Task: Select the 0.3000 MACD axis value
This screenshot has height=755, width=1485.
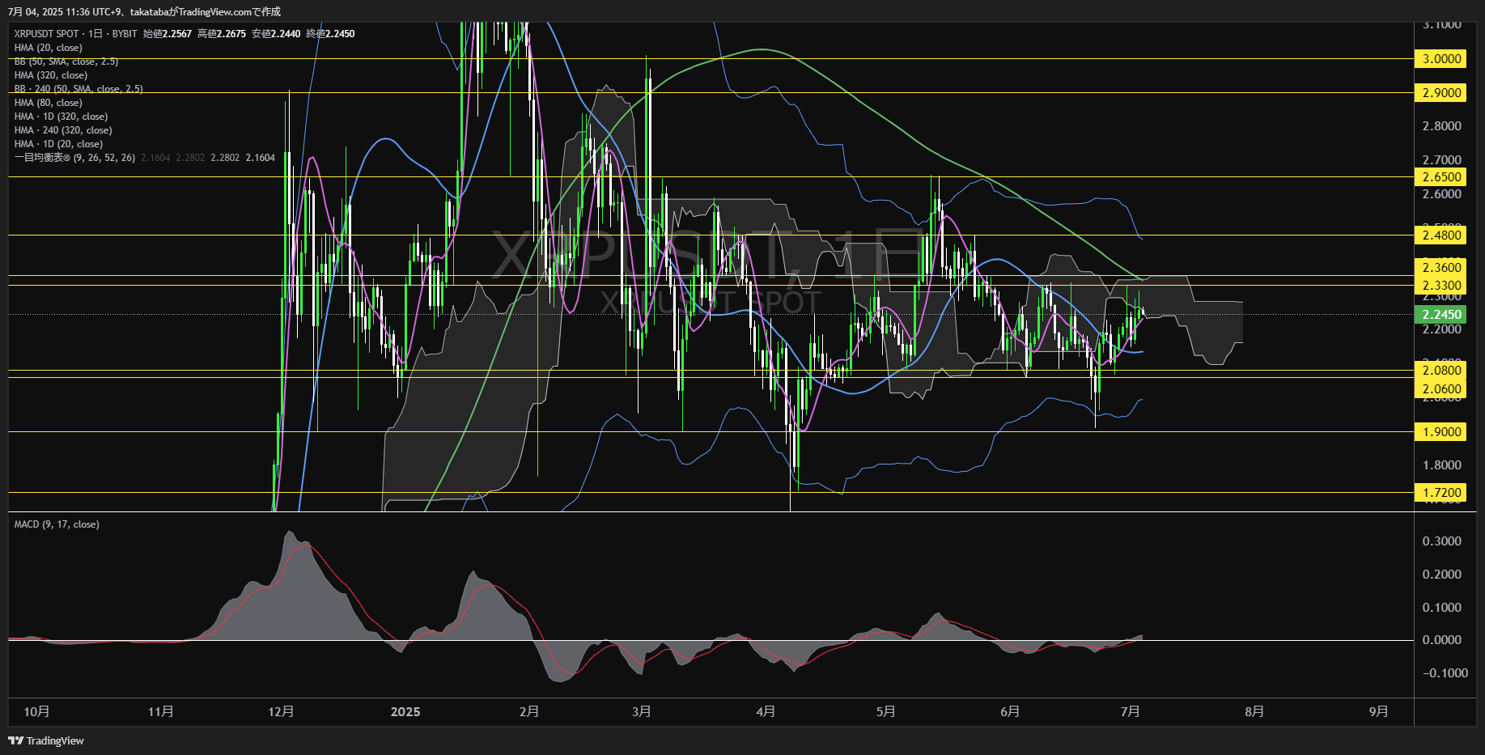Action: point(1442,541)
